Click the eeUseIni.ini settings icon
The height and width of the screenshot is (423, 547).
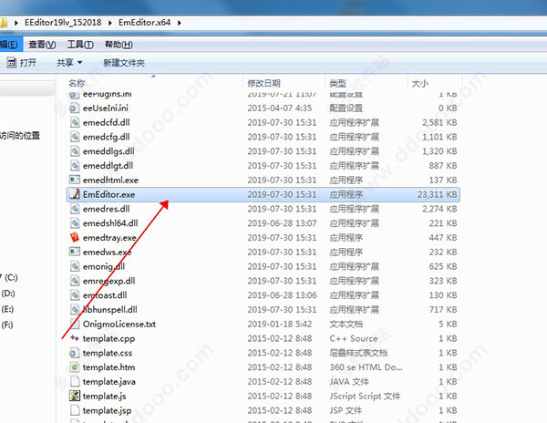pos(75,108)
